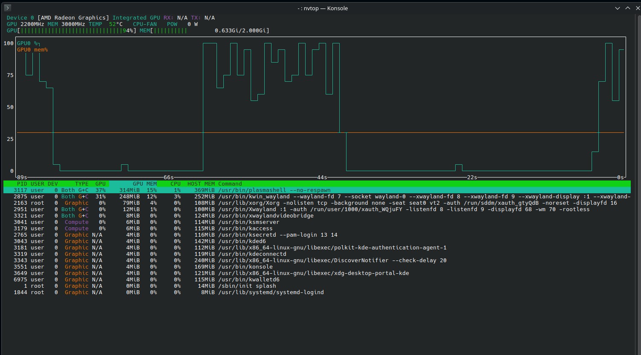Click the Konsole terminal icon in title bar
This screenshot has width=641, height=355.
[7, 8]
